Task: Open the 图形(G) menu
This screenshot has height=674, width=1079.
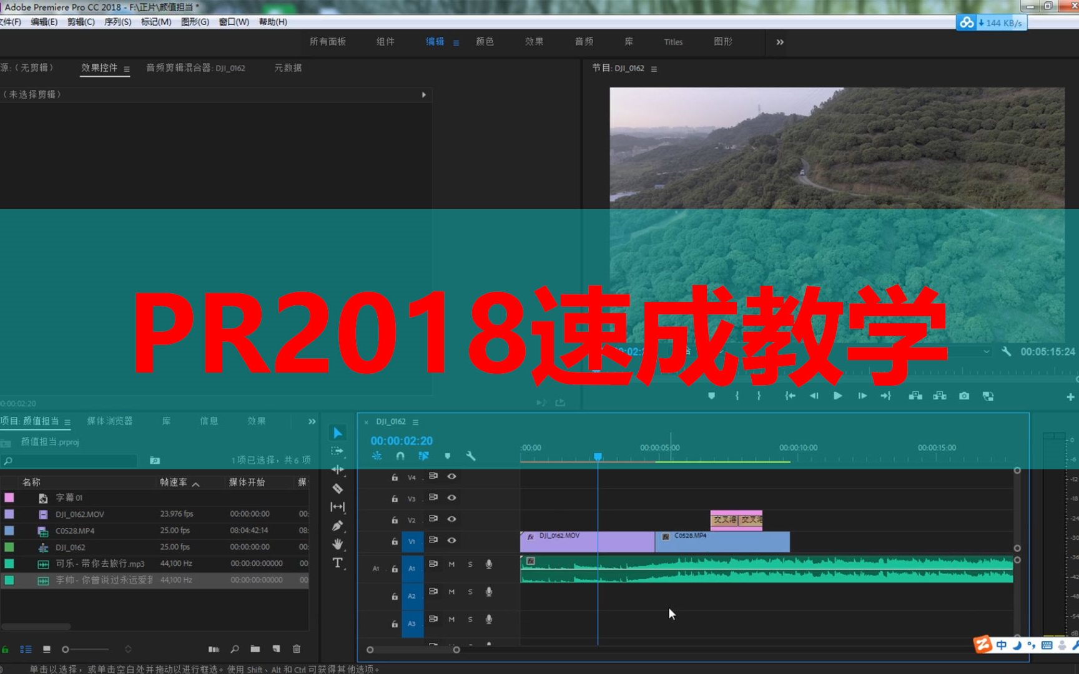Action: coord(194,22)
